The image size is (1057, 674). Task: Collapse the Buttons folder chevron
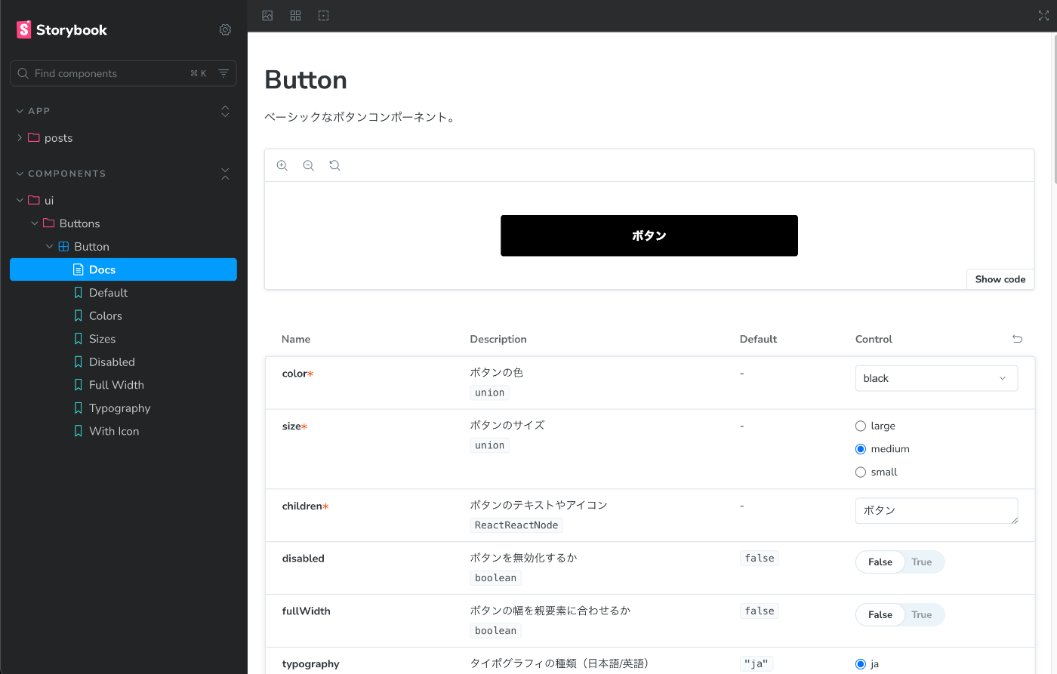click(35, 223)
